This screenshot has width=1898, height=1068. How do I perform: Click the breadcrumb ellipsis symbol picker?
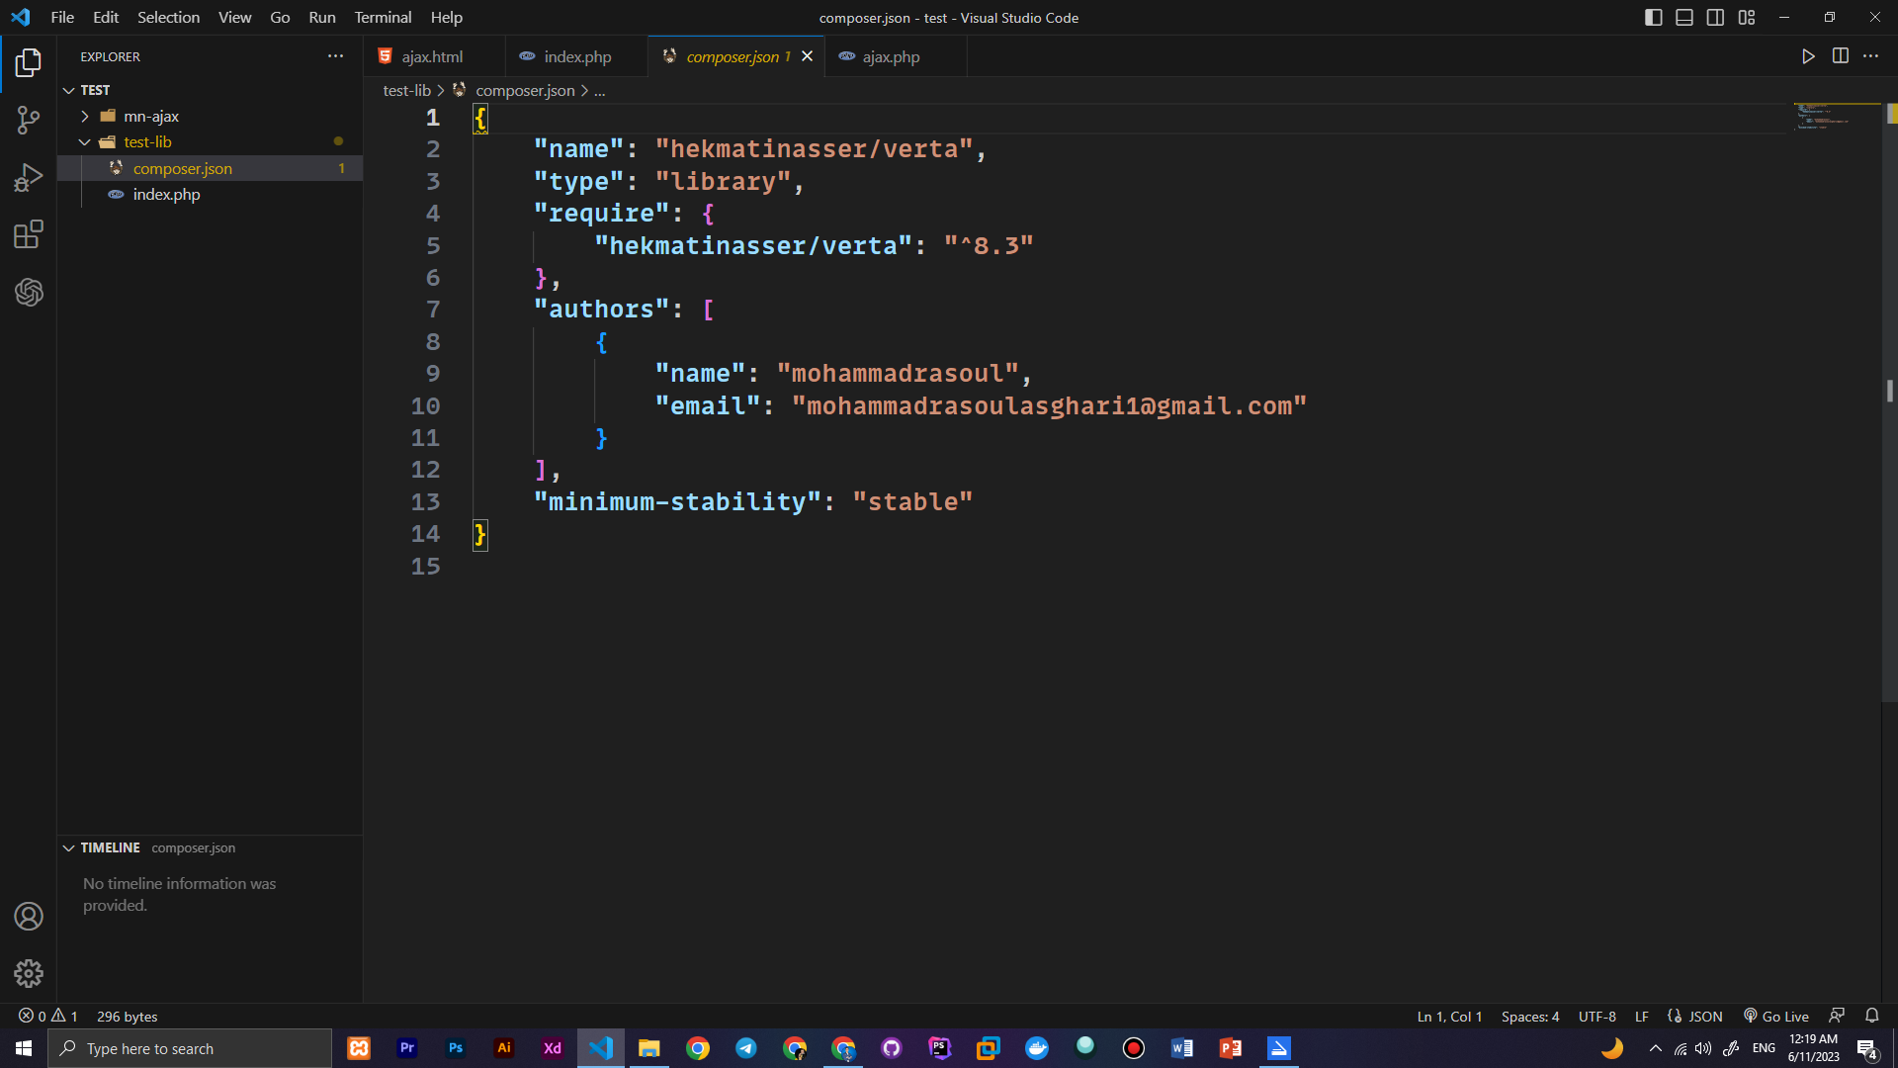click(599, 90)
